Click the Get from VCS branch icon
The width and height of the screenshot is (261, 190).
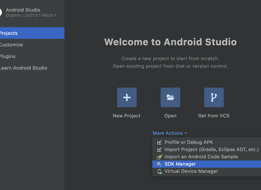(x=214, y=97)
